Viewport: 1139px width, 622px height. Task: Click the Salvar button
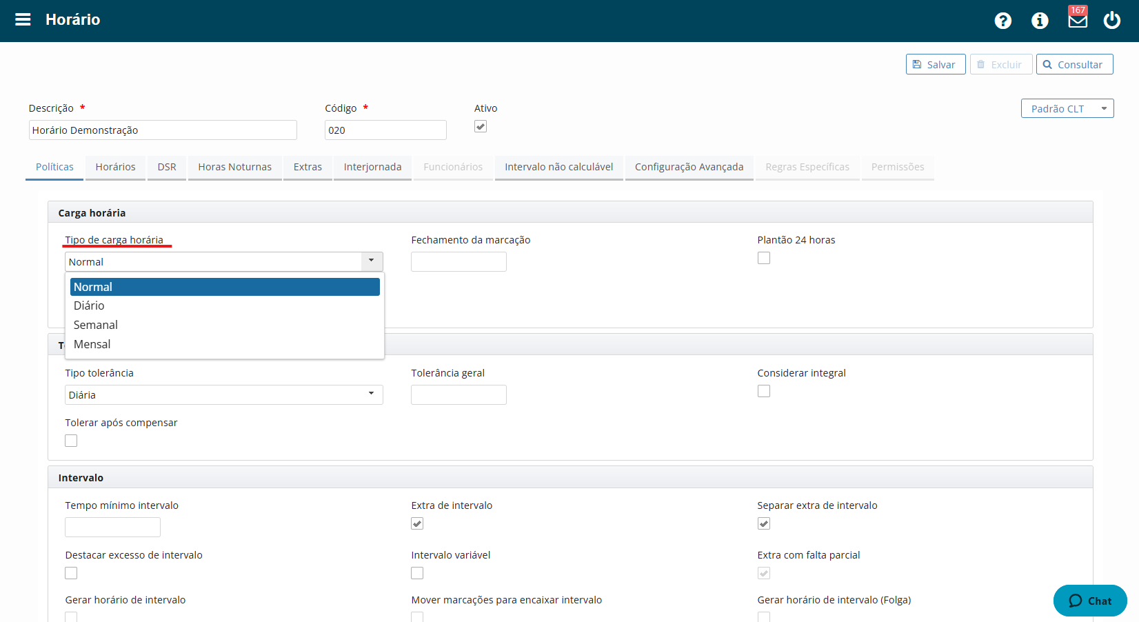[x=936, y=64]
